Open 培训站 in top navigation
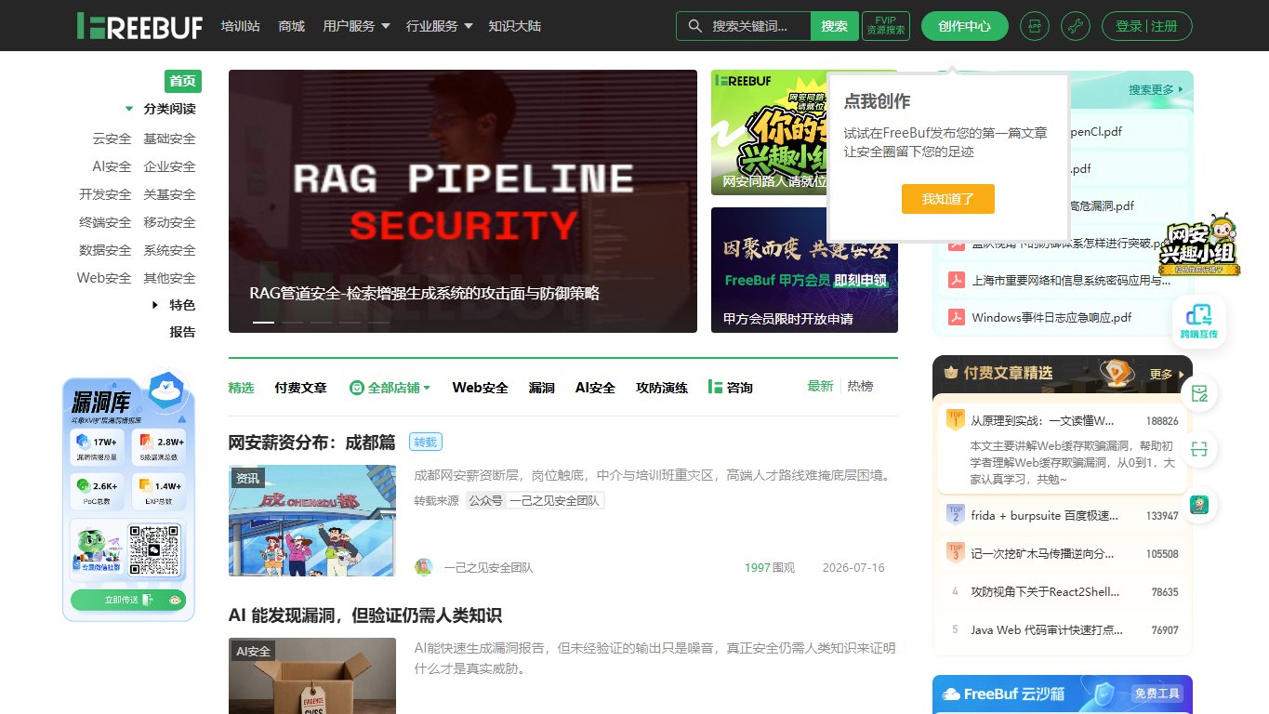1269x714 pixels. tap(241, 26)
